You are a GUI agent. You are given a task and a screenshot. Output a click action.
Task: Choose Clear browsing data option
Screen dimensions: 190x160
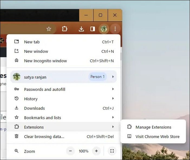(44, 137)
